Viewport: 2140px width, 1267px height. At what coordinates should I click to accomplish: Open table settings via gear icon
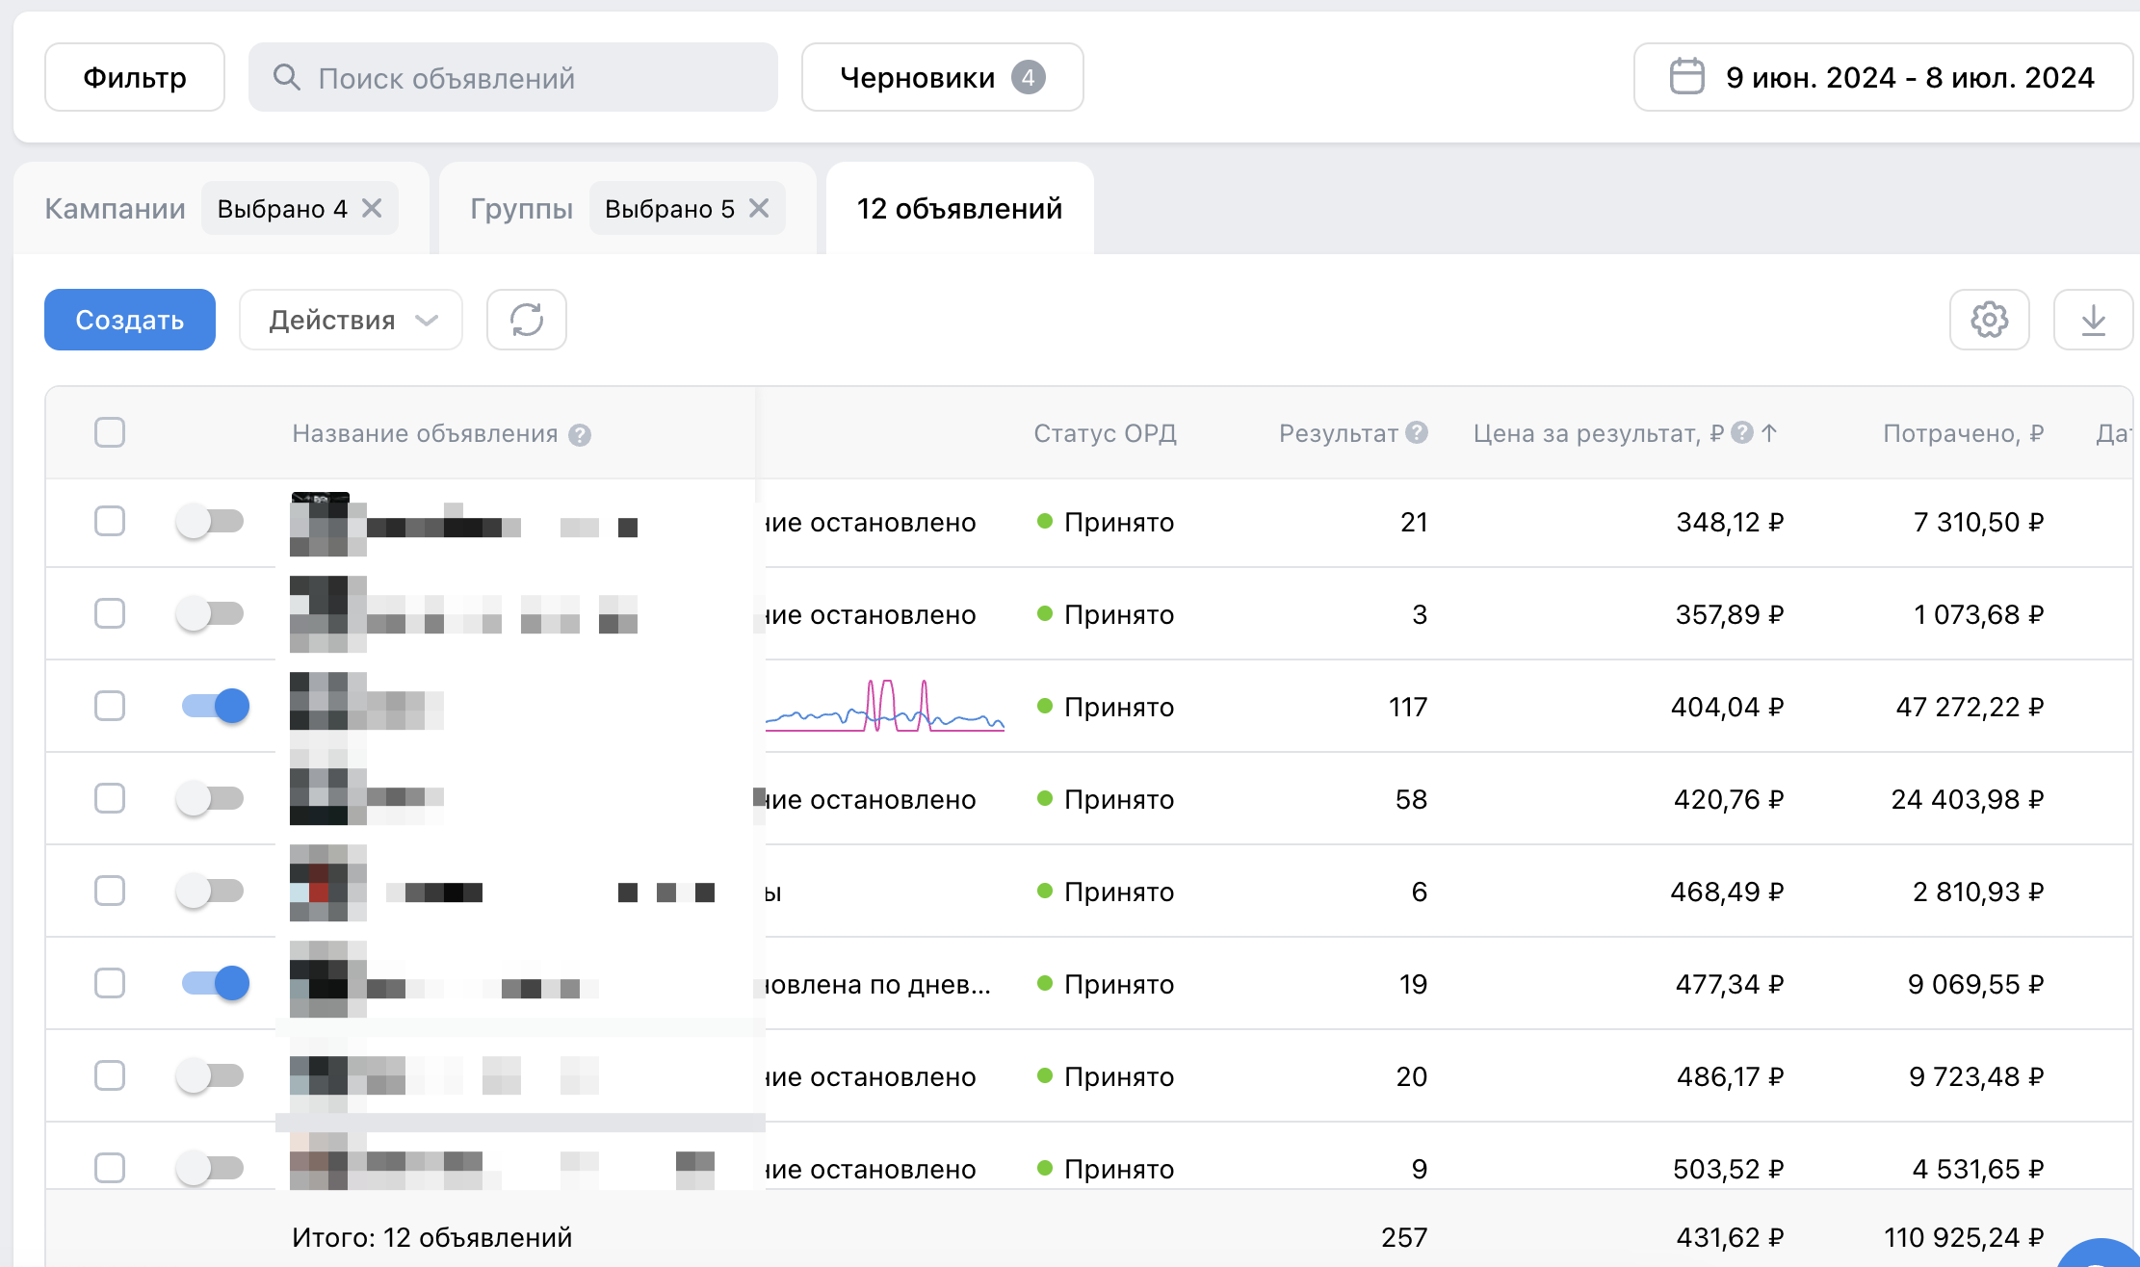(x=1989, y=320)
